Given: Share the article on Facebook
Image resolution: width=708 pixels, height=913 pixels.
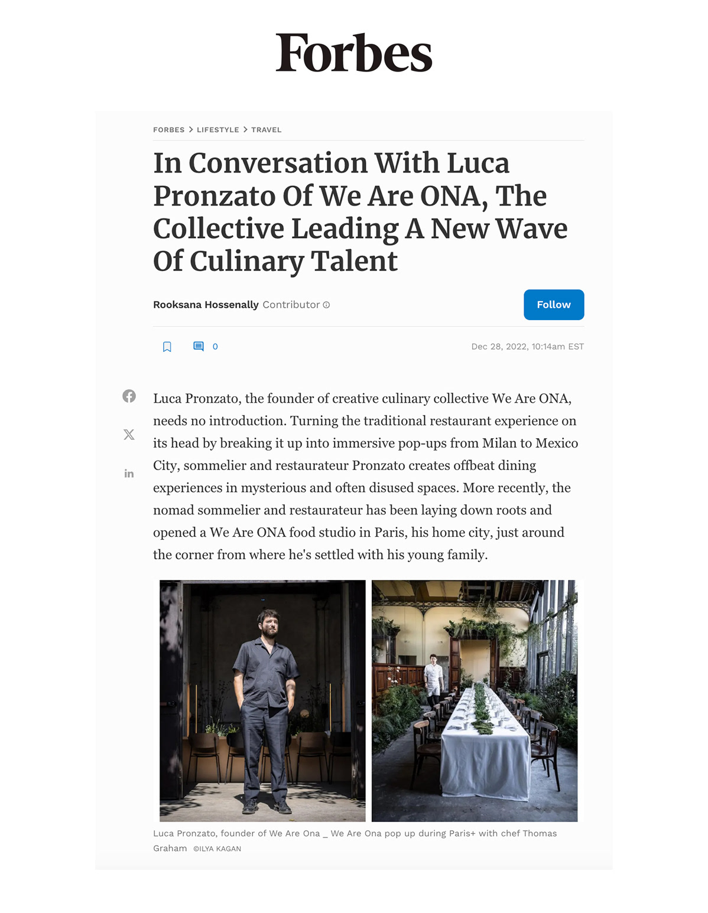Looking at the screenshot, I should [129, 396].
